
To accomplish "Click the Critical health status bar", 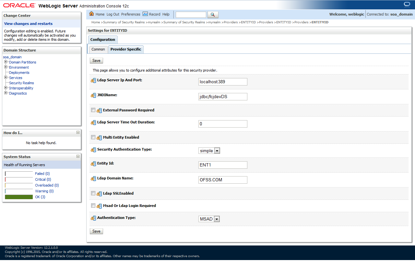I will pyautogui.click(x=19, y=179).
